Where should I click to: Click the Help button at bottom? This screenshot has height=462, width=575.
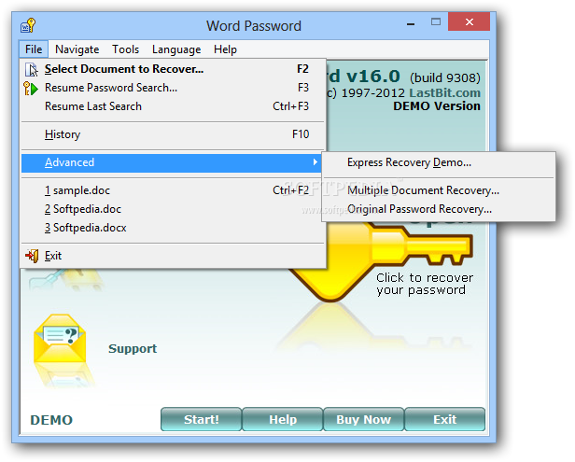pyautogui.click(x=283, y=419)
